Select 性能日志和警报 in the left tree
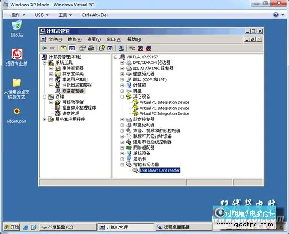Viewport: 289px width, 234px height. coord(77,86)
